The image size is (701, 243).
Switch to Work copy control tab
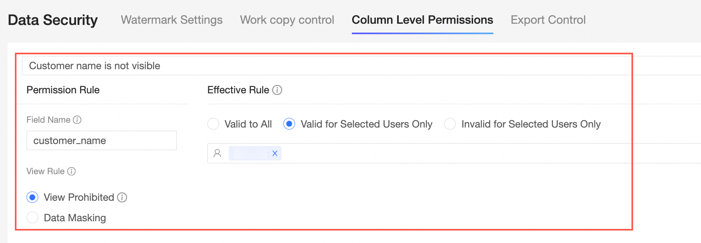[x=287, y=20]
